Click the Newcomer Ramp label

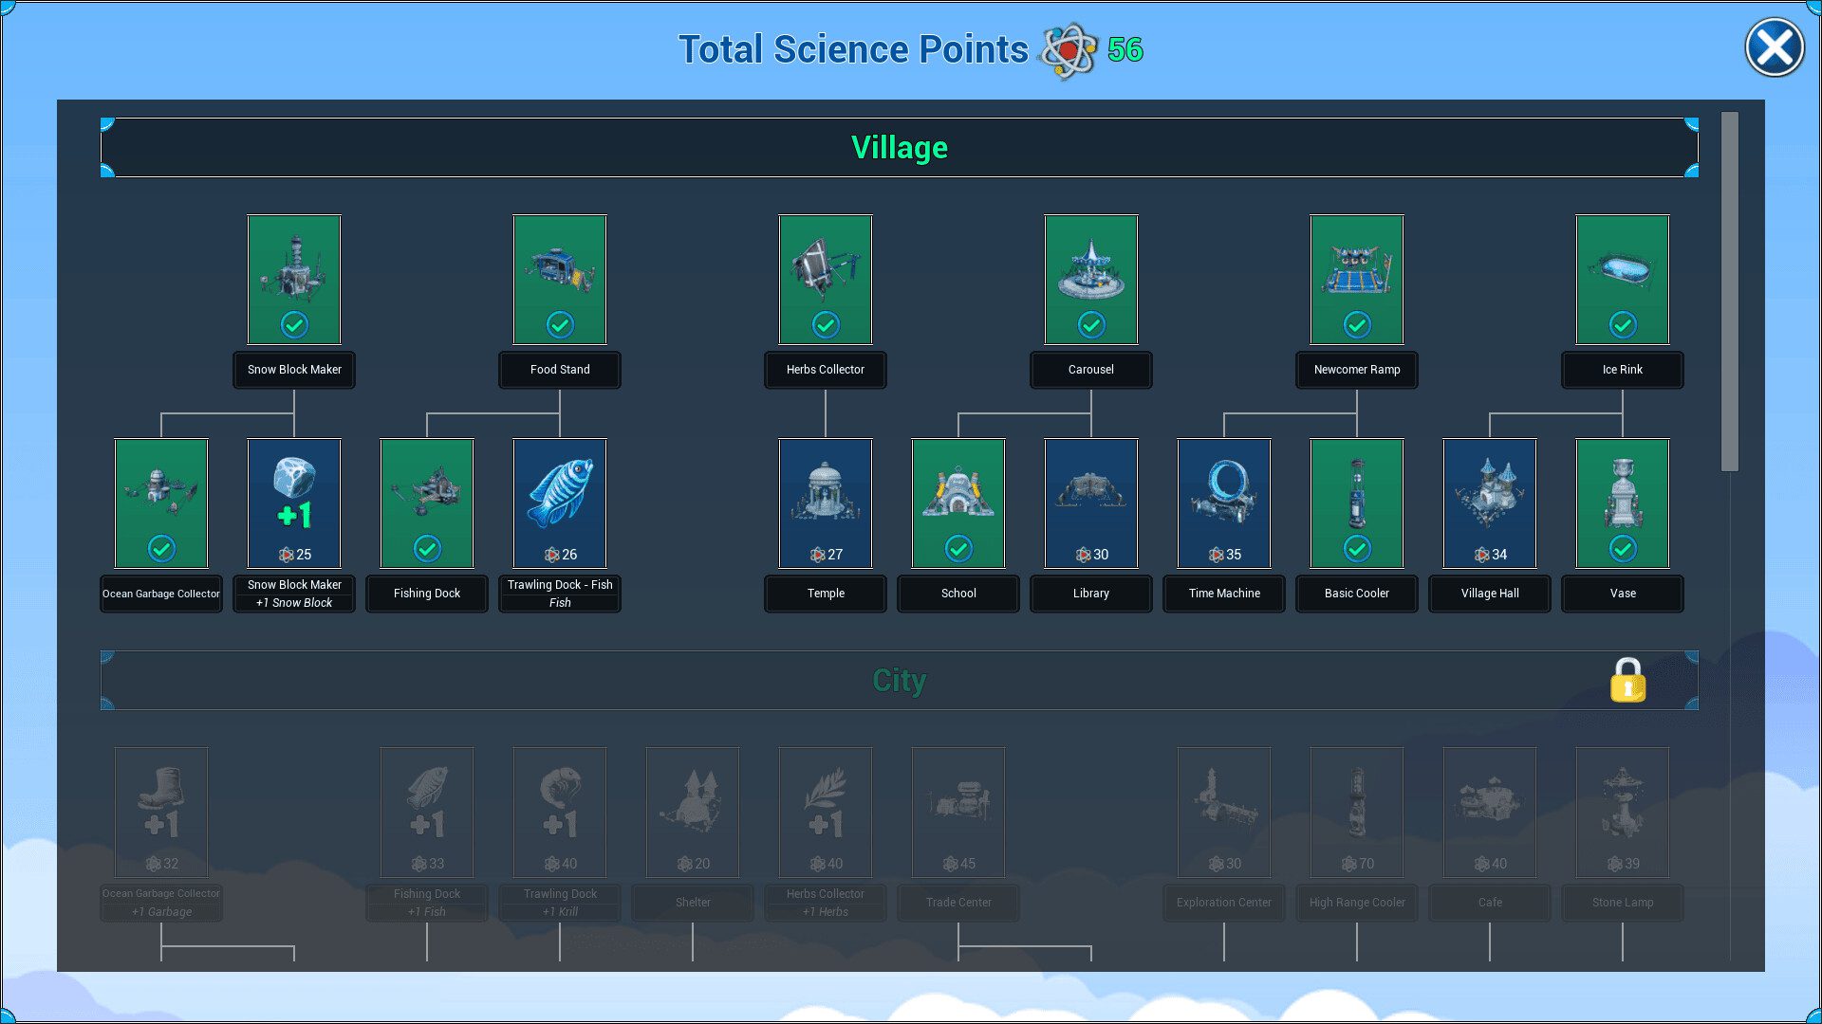(x=1356, y=370)
